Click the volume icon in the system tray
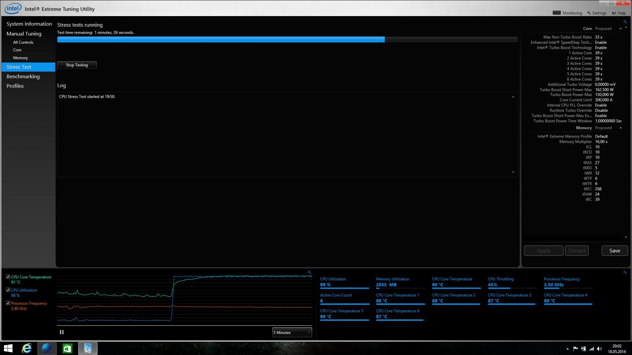 pyautogui.click(x=599, y=349)
